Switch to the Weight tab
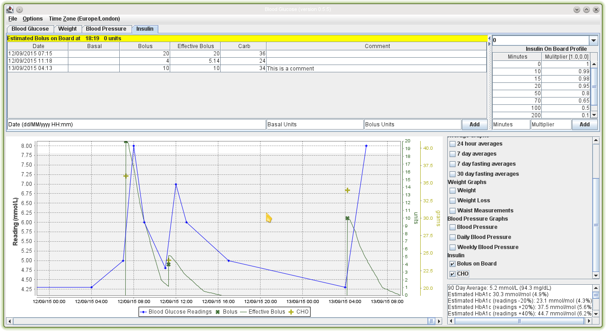The image size is (606, 331). pos(67,29)
